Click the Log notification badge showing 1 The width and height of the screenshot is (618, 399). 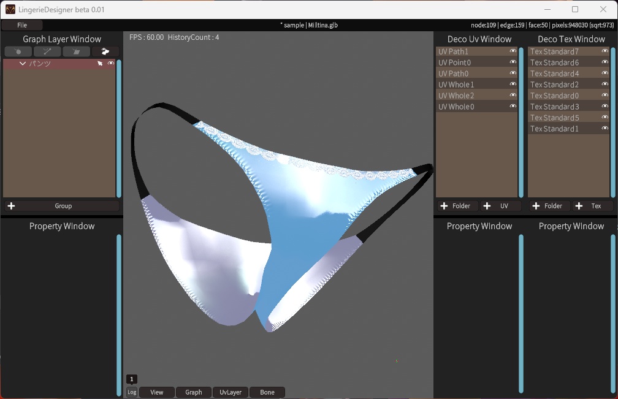pos(131,379)
